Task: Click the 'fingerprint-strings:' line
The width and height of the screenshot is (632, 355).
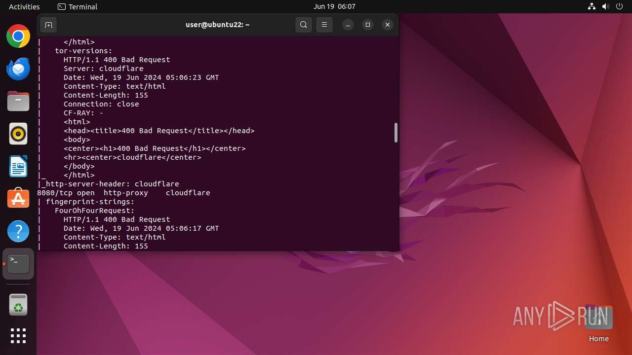Action: click(90, 202)
